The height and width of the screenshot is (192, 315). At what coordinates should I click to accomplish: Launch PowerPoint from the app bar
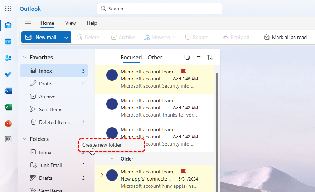pyautogui.click(x=8, y=124)
